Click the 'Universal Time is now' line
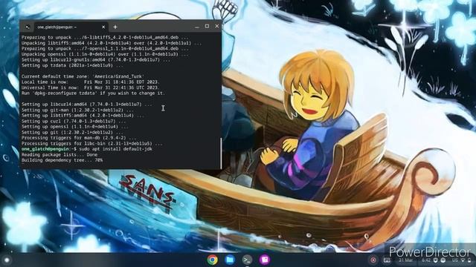This screenshot has width=476, height=267. pos(91,88)
